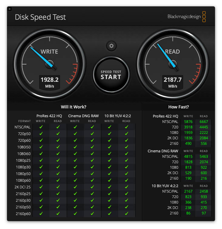Click the 2187.7 MB/s read speed readout
This screenshot has width=222, height=229.
coord(173,82)
